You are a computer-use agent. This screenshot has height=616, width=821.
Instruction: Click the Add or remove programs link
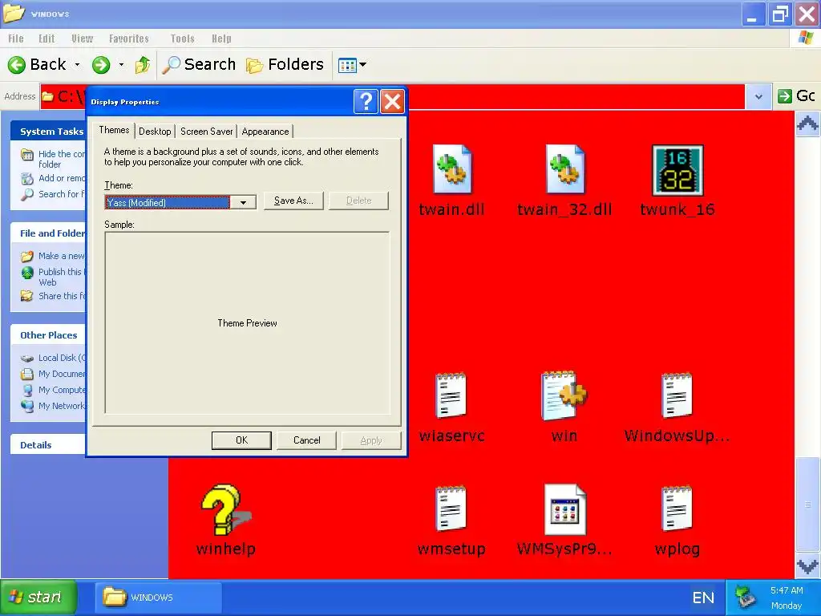point(61,178)
